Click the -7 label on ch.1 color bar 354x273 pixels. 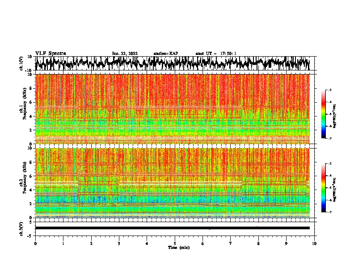(330, 138)
